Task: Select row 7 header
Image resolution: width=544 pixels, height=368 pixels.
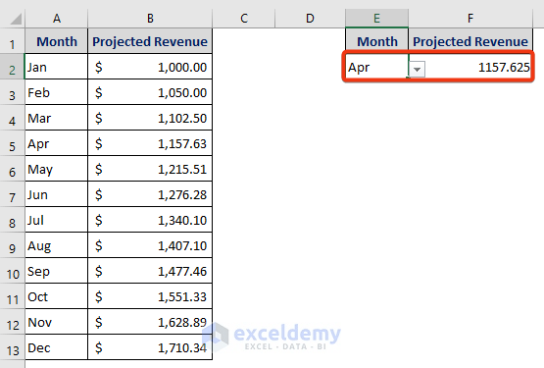Action: [12, 194]
